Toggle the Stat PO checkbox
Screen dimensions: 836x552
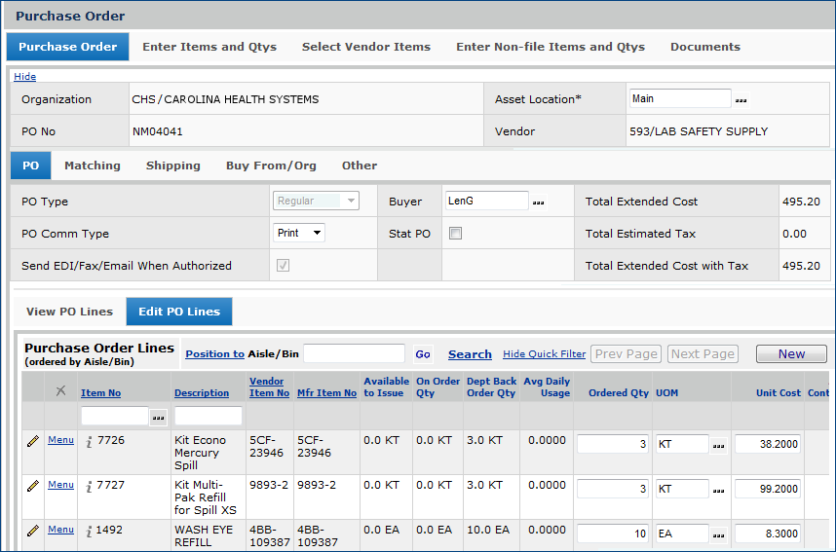455,234
